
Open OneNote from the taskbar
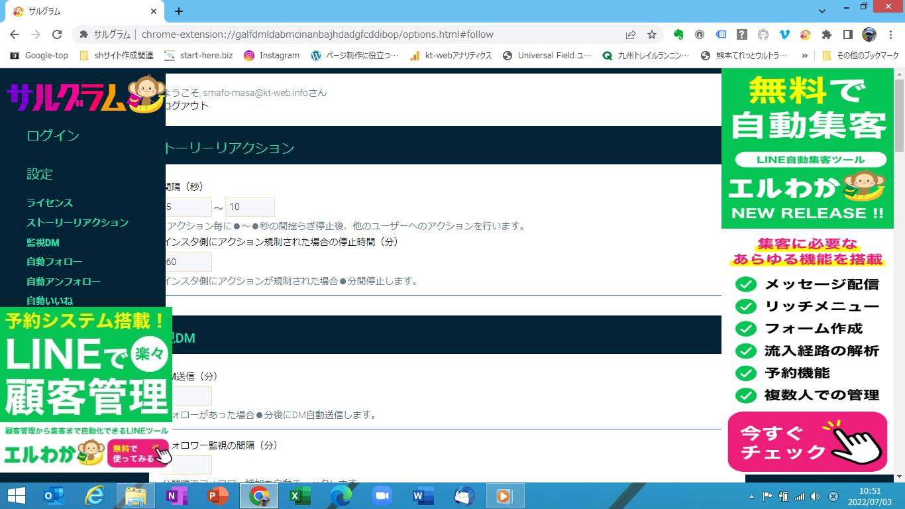(177, 496)
